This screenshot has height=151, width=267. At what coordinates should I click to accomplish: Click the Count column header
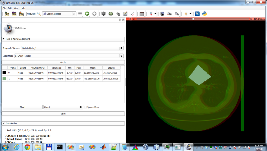coord(23,68)
